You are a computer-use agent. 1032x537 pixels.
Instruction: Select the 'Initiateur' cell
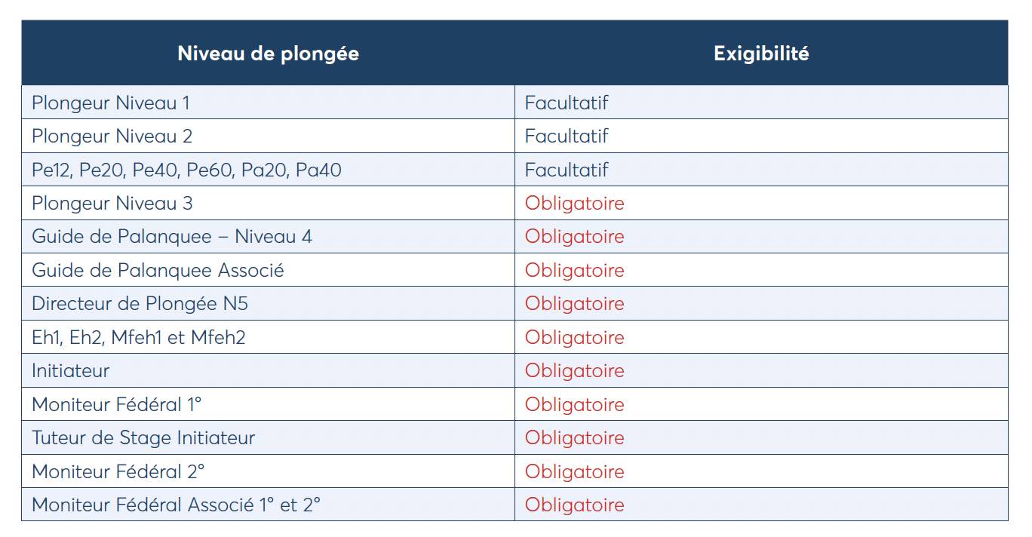pyautogui.click(x=269, y=371)
